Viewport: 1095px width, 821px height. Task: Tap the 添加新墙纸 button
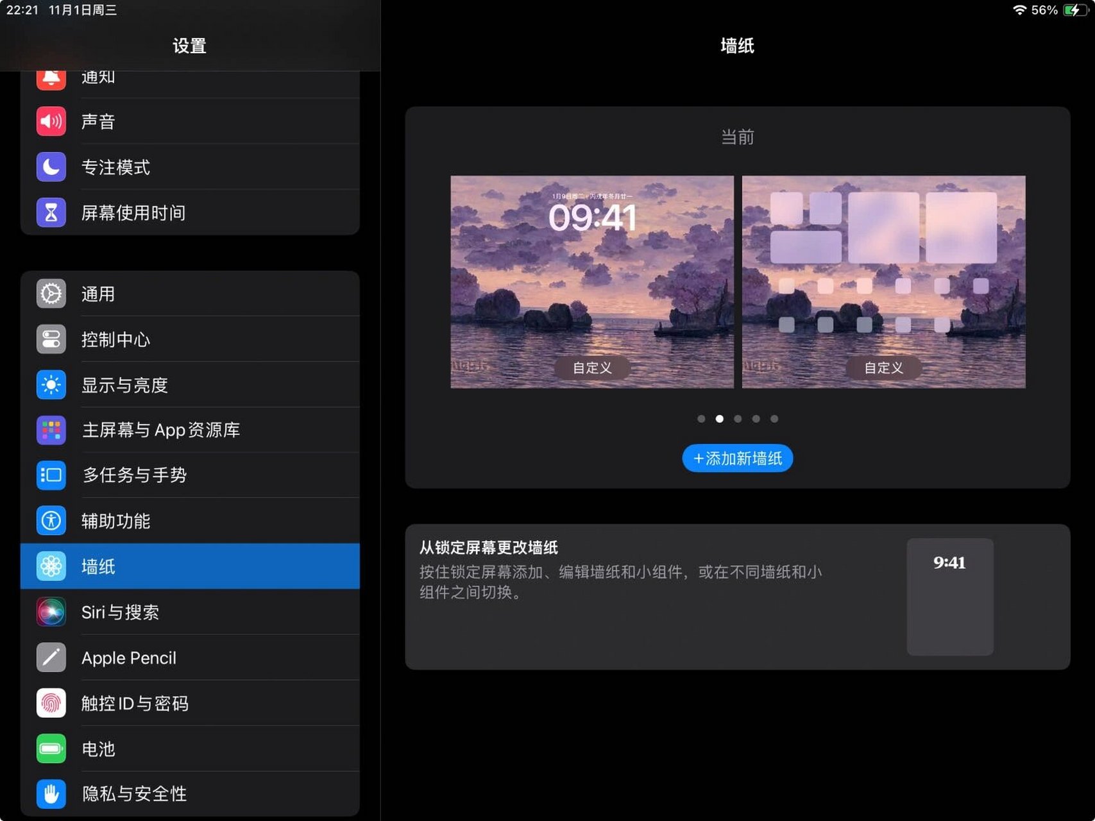click(x=738, y=459)
